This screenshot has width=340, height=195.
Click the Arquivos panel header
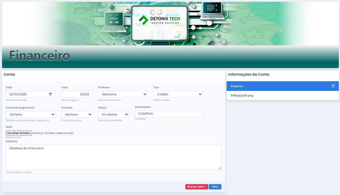click(x=283, y=86)
